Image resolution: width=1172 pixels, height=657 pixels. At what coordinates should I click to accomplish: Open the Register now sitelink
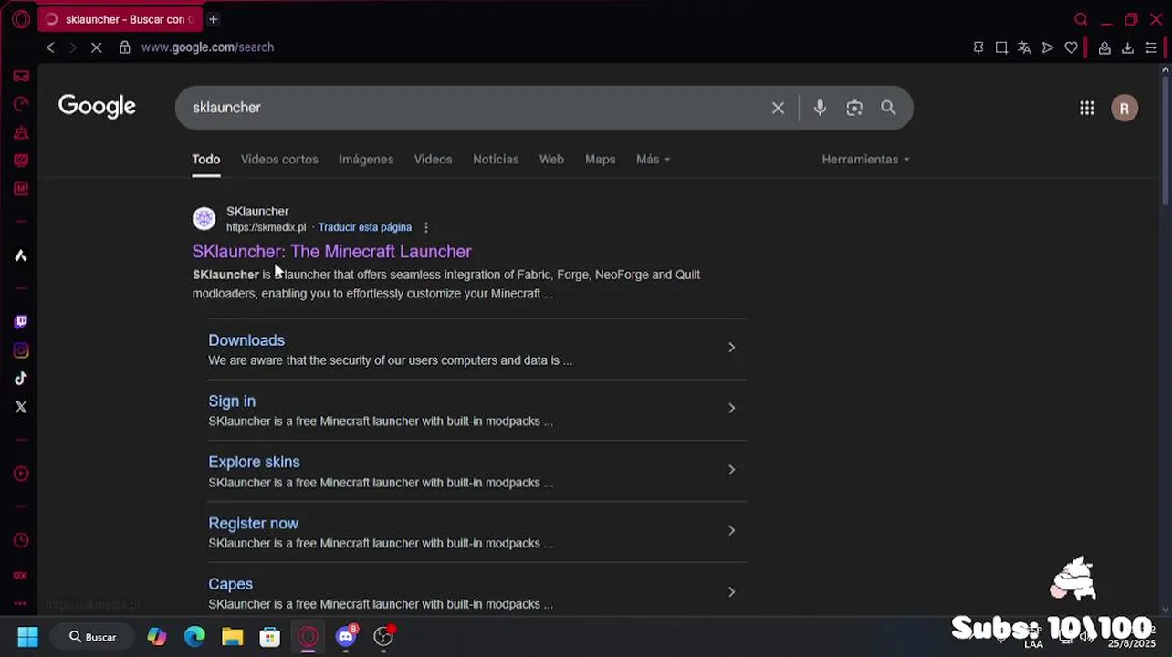coord(253,523)
